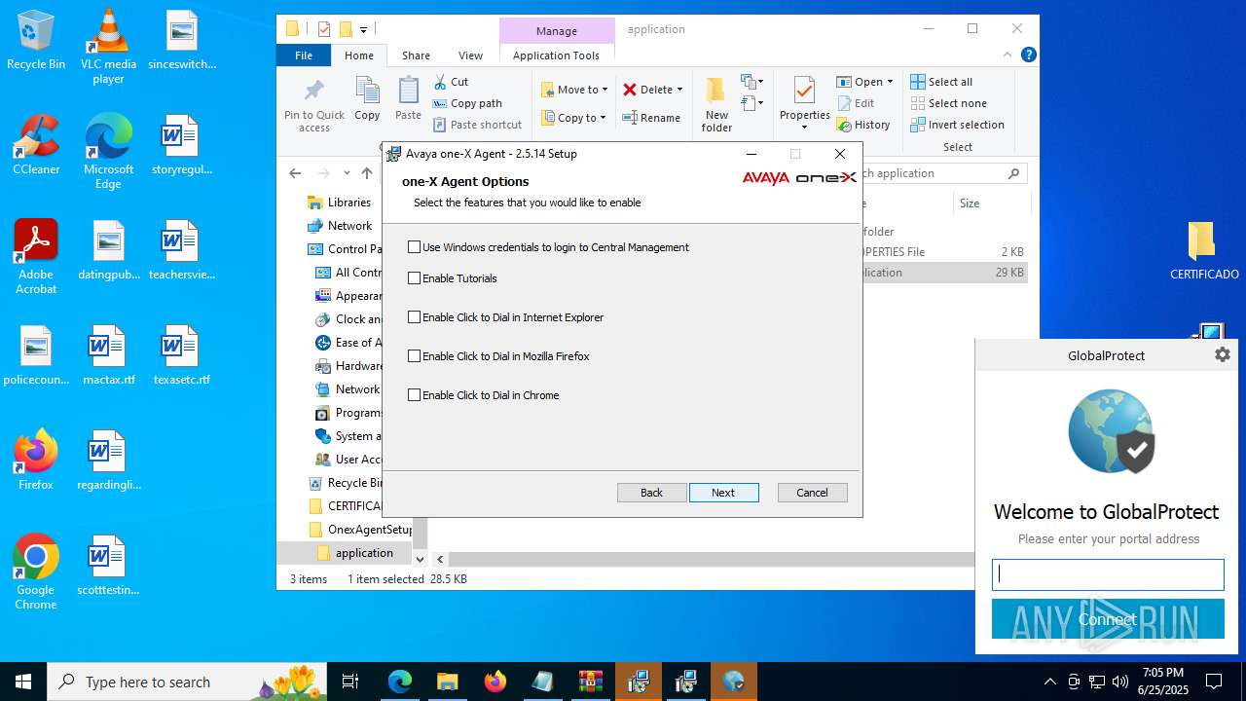Click Paste shortcut in the ribbon
This screenshot has height=701, width=1246.
(x=477, y=125)
